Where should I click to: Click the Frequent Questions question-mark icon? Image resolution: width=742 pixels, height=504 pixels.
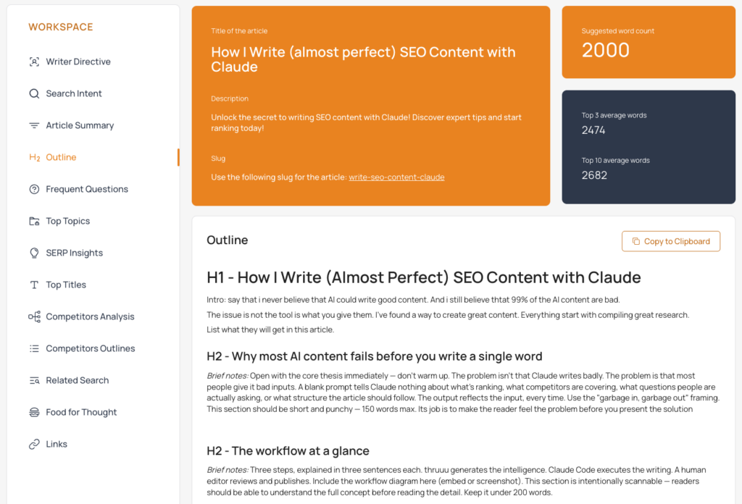(34, 189)
